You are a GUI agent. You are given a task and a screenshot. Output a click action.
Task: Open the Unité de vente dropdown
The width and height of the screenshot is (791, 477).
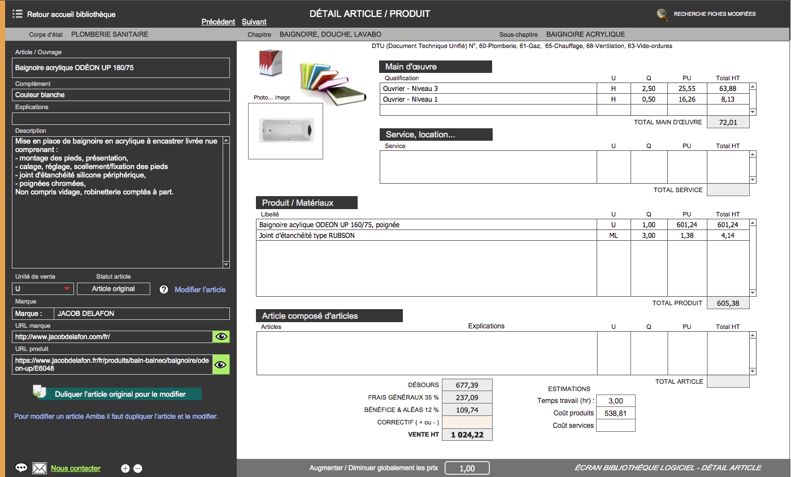[43, 289]
